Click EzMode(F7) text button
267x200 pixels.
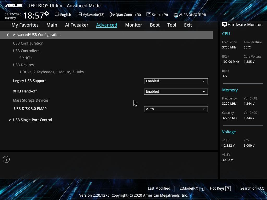(189, 189)
